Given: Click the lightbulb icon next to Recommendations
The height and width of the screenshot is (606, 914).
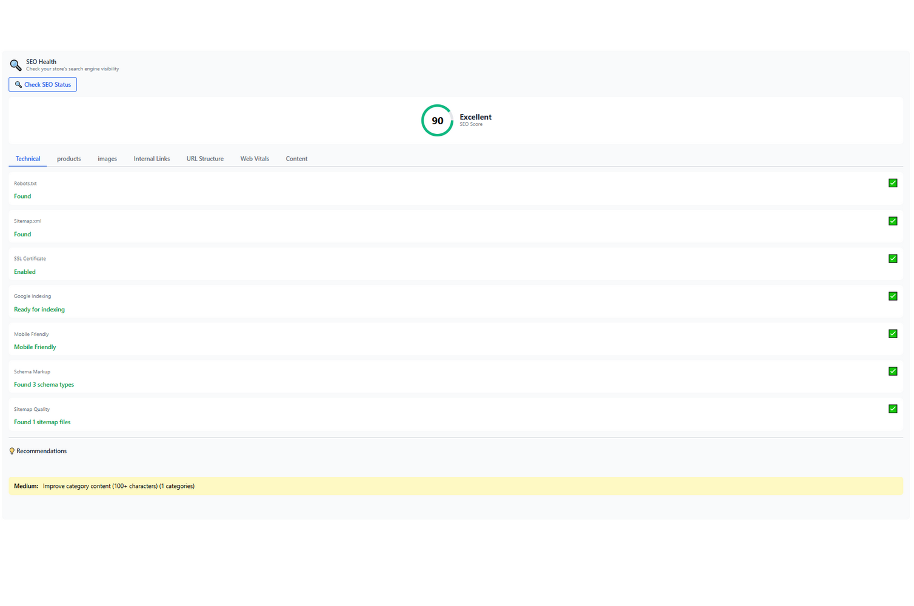Looking at the screenshot, I should pos(12,450).
